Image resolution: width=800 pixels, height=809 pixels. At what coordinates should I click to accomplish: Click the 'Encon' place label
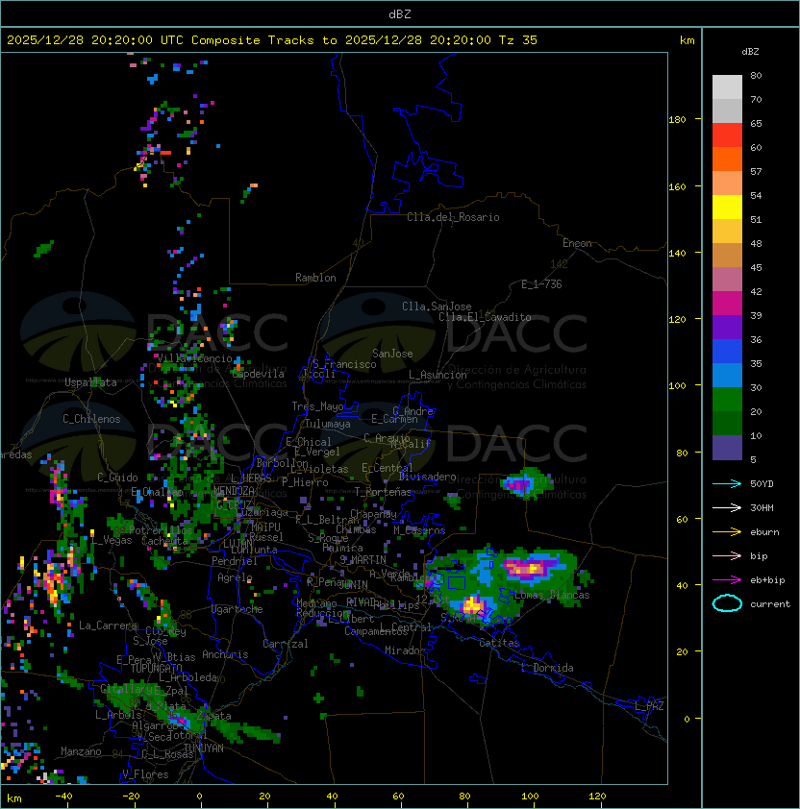577,243
